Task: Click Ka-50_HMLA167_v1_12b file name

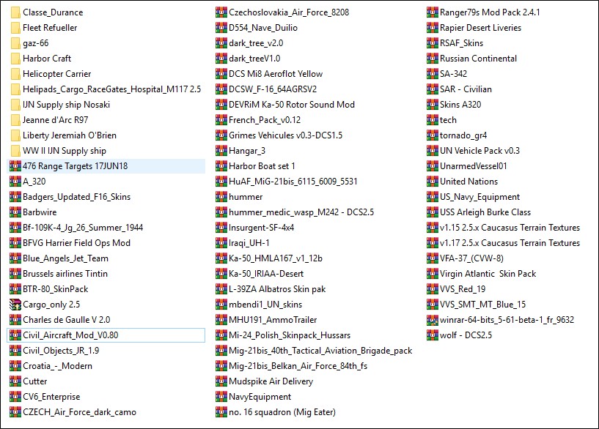Action: 276,258
